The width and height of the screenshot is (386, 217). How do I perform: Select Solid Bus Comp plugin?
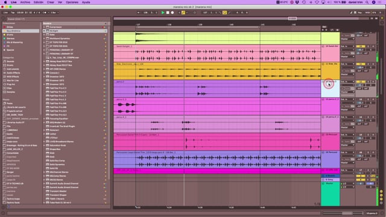(x=57, y=161)
